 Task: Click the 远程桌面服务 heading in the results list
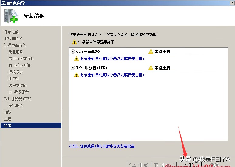click(88, 52)
